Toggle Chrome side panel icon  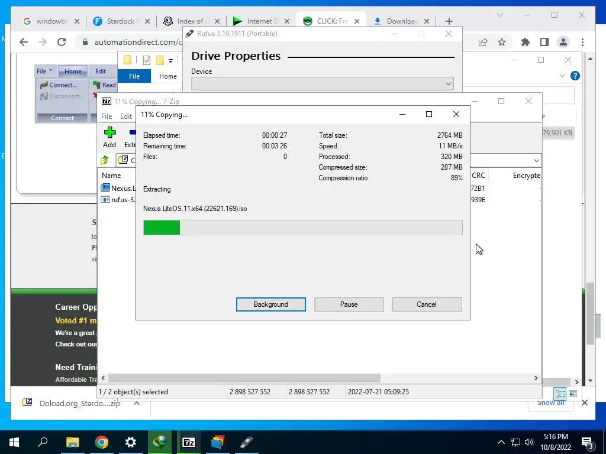pos(544,42)
